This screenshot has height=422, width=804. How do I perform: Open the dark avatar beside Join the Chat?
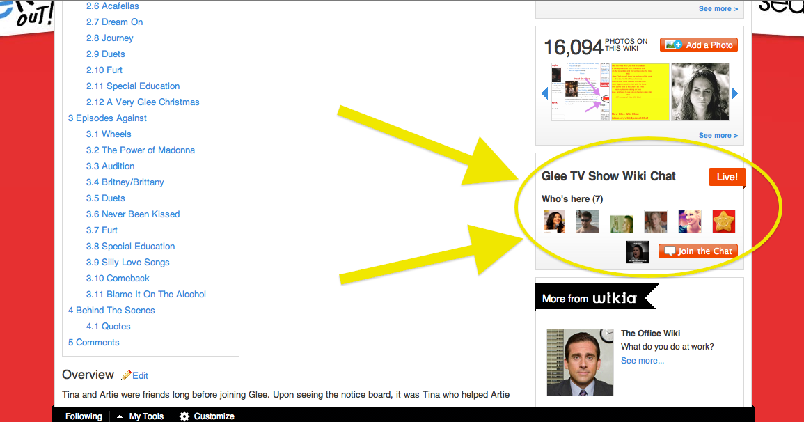click(638, 252)
